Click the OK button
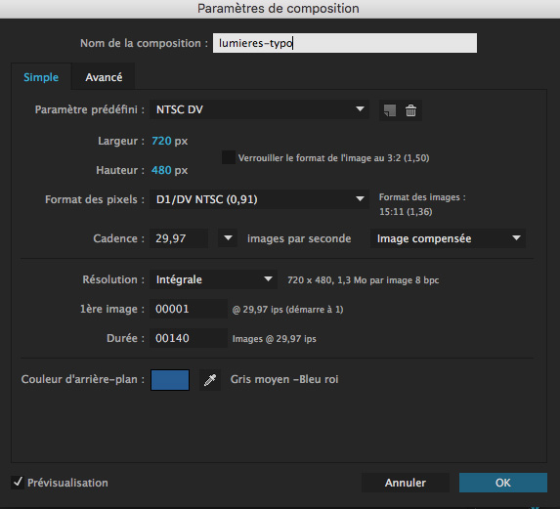Viewport: 560px width, 509px height. click(x=503, y=483)
